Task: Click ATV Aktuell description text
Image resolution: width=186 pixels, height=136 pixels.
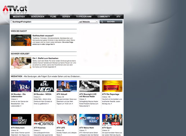Action: [x=67, y=101]
